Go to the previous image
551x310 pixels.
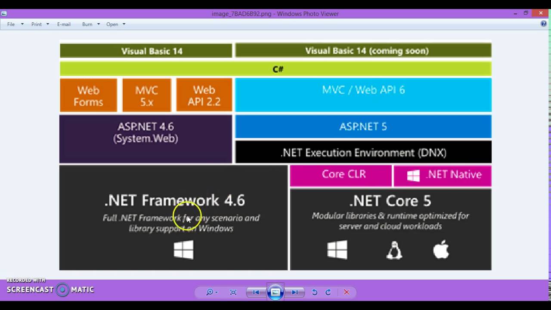point(256,292)
